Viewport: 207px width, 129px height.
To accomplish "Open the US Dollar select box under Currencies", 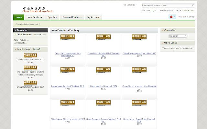I will (x=178, y=36).
